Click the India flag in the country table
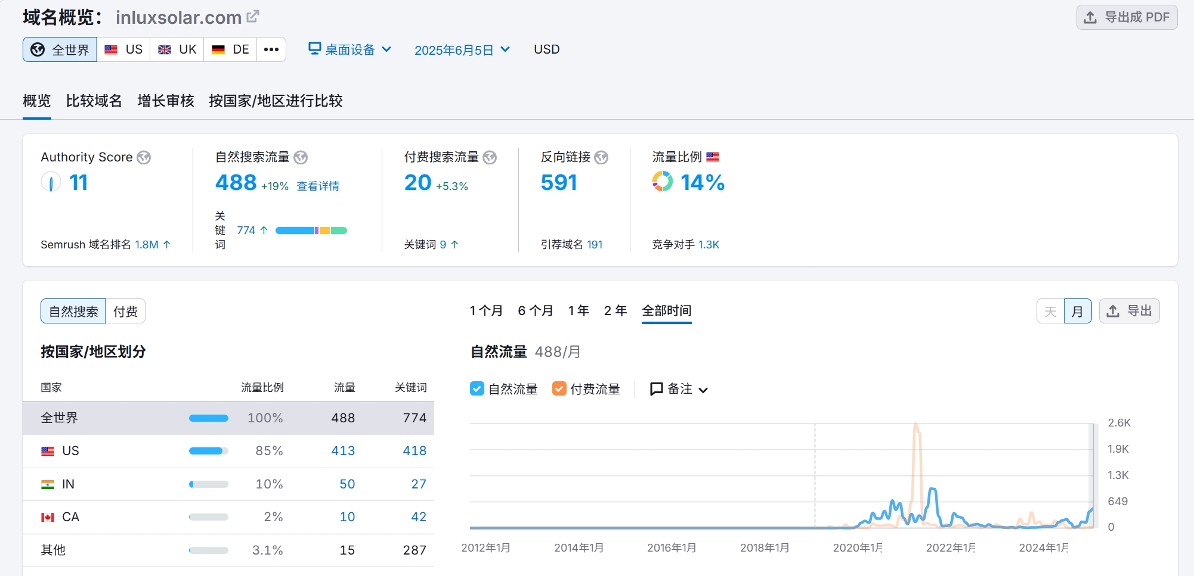Viewport: 1194px width, 576px height. (48, 484)
